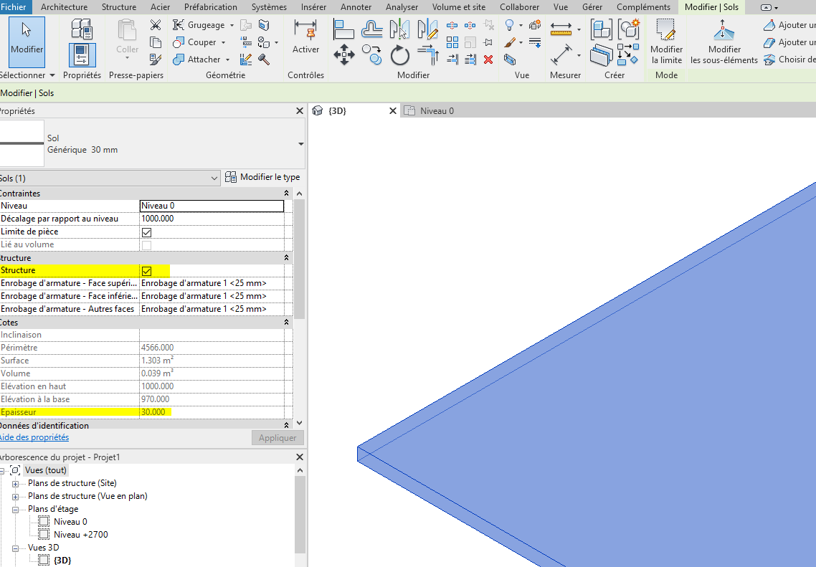Screen dimensions: 816x567
Task: Open the Aide des propriétés link
Action: click(x=34, y=437)
